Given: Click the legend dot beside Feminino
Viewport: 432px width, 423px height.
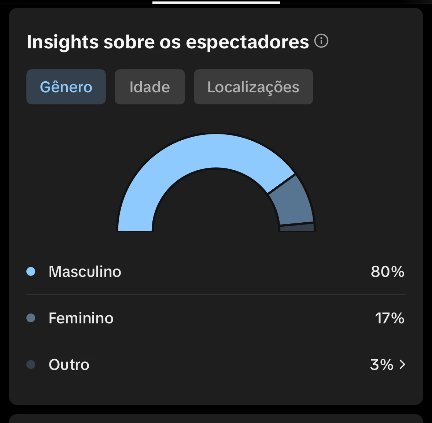Looking at the screenshot, I should point(31,318).
